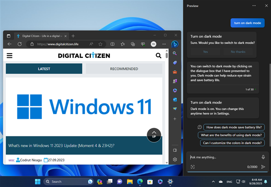
Task: Open volume control in system tray
Action: [243, 182]
